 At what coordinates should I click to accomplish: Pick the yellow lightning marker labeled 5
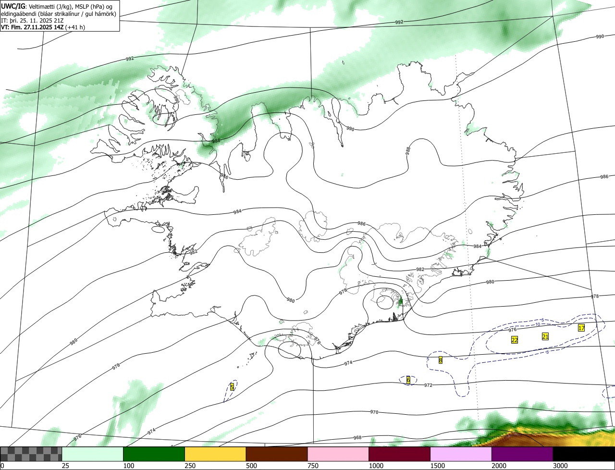[x=232, y=387]
